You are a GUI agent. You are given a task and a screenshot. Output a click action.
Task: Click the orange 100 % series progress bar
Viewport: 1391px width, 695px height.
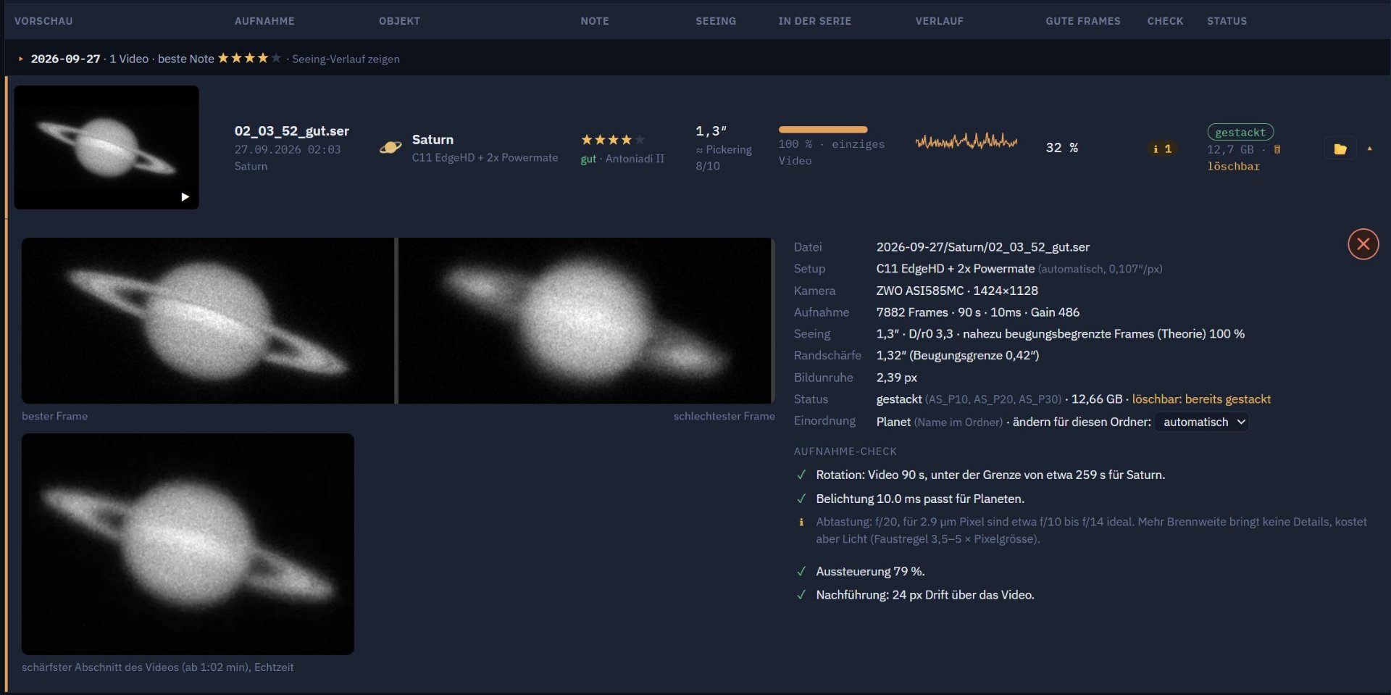click(823, 130)
